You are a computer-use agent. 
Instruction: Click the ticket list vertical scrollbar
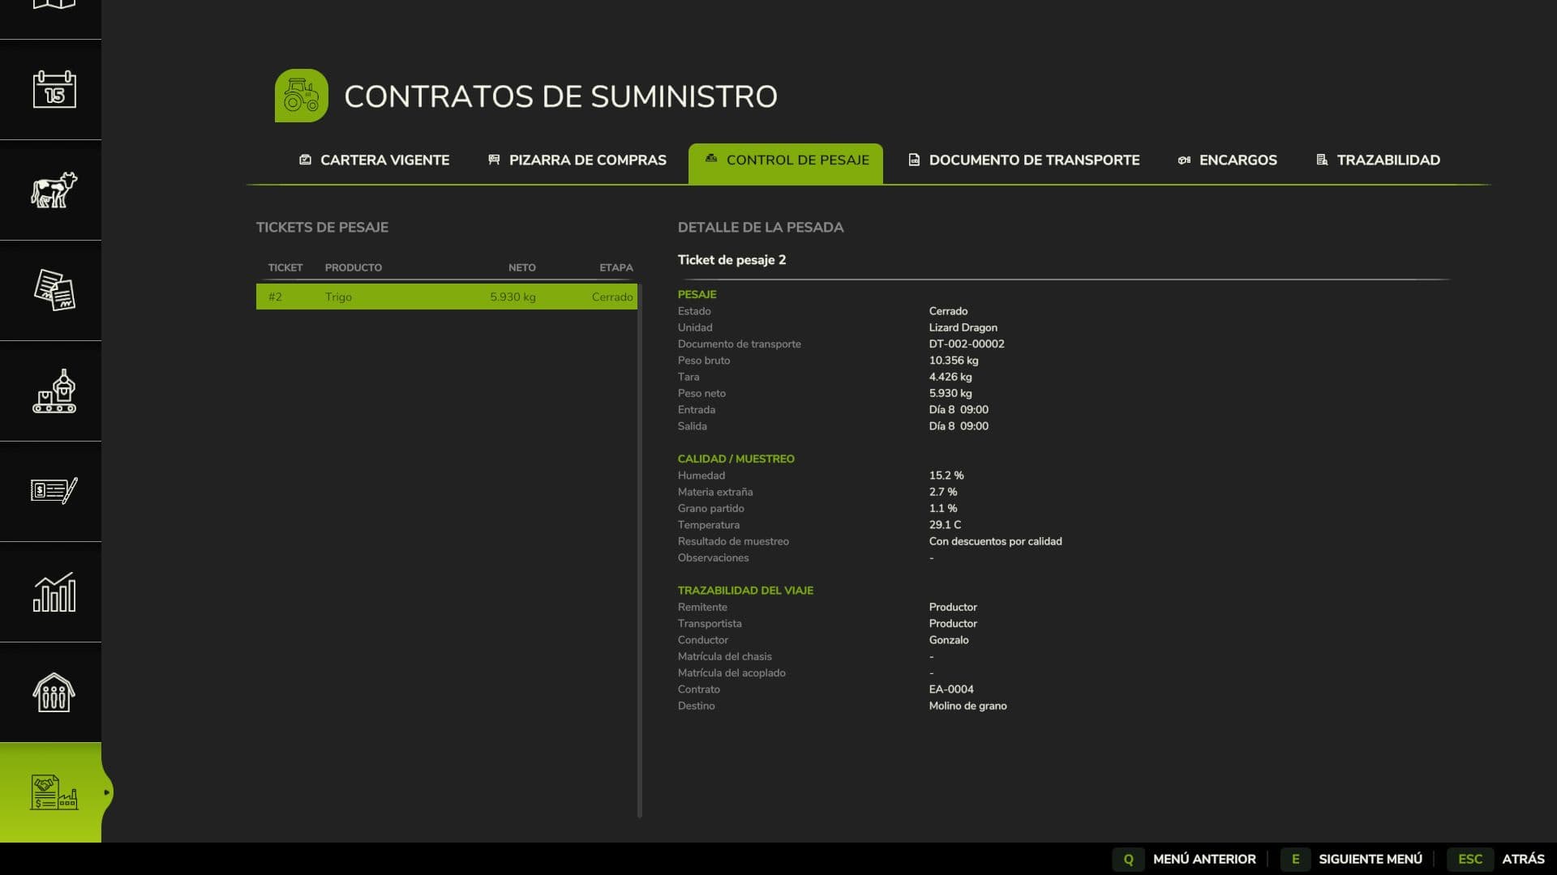640,550
